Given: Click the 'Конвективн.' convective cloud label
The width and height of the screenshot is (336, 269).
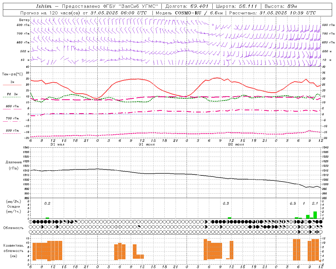Looking at the screenshot, I should point(14,245).
